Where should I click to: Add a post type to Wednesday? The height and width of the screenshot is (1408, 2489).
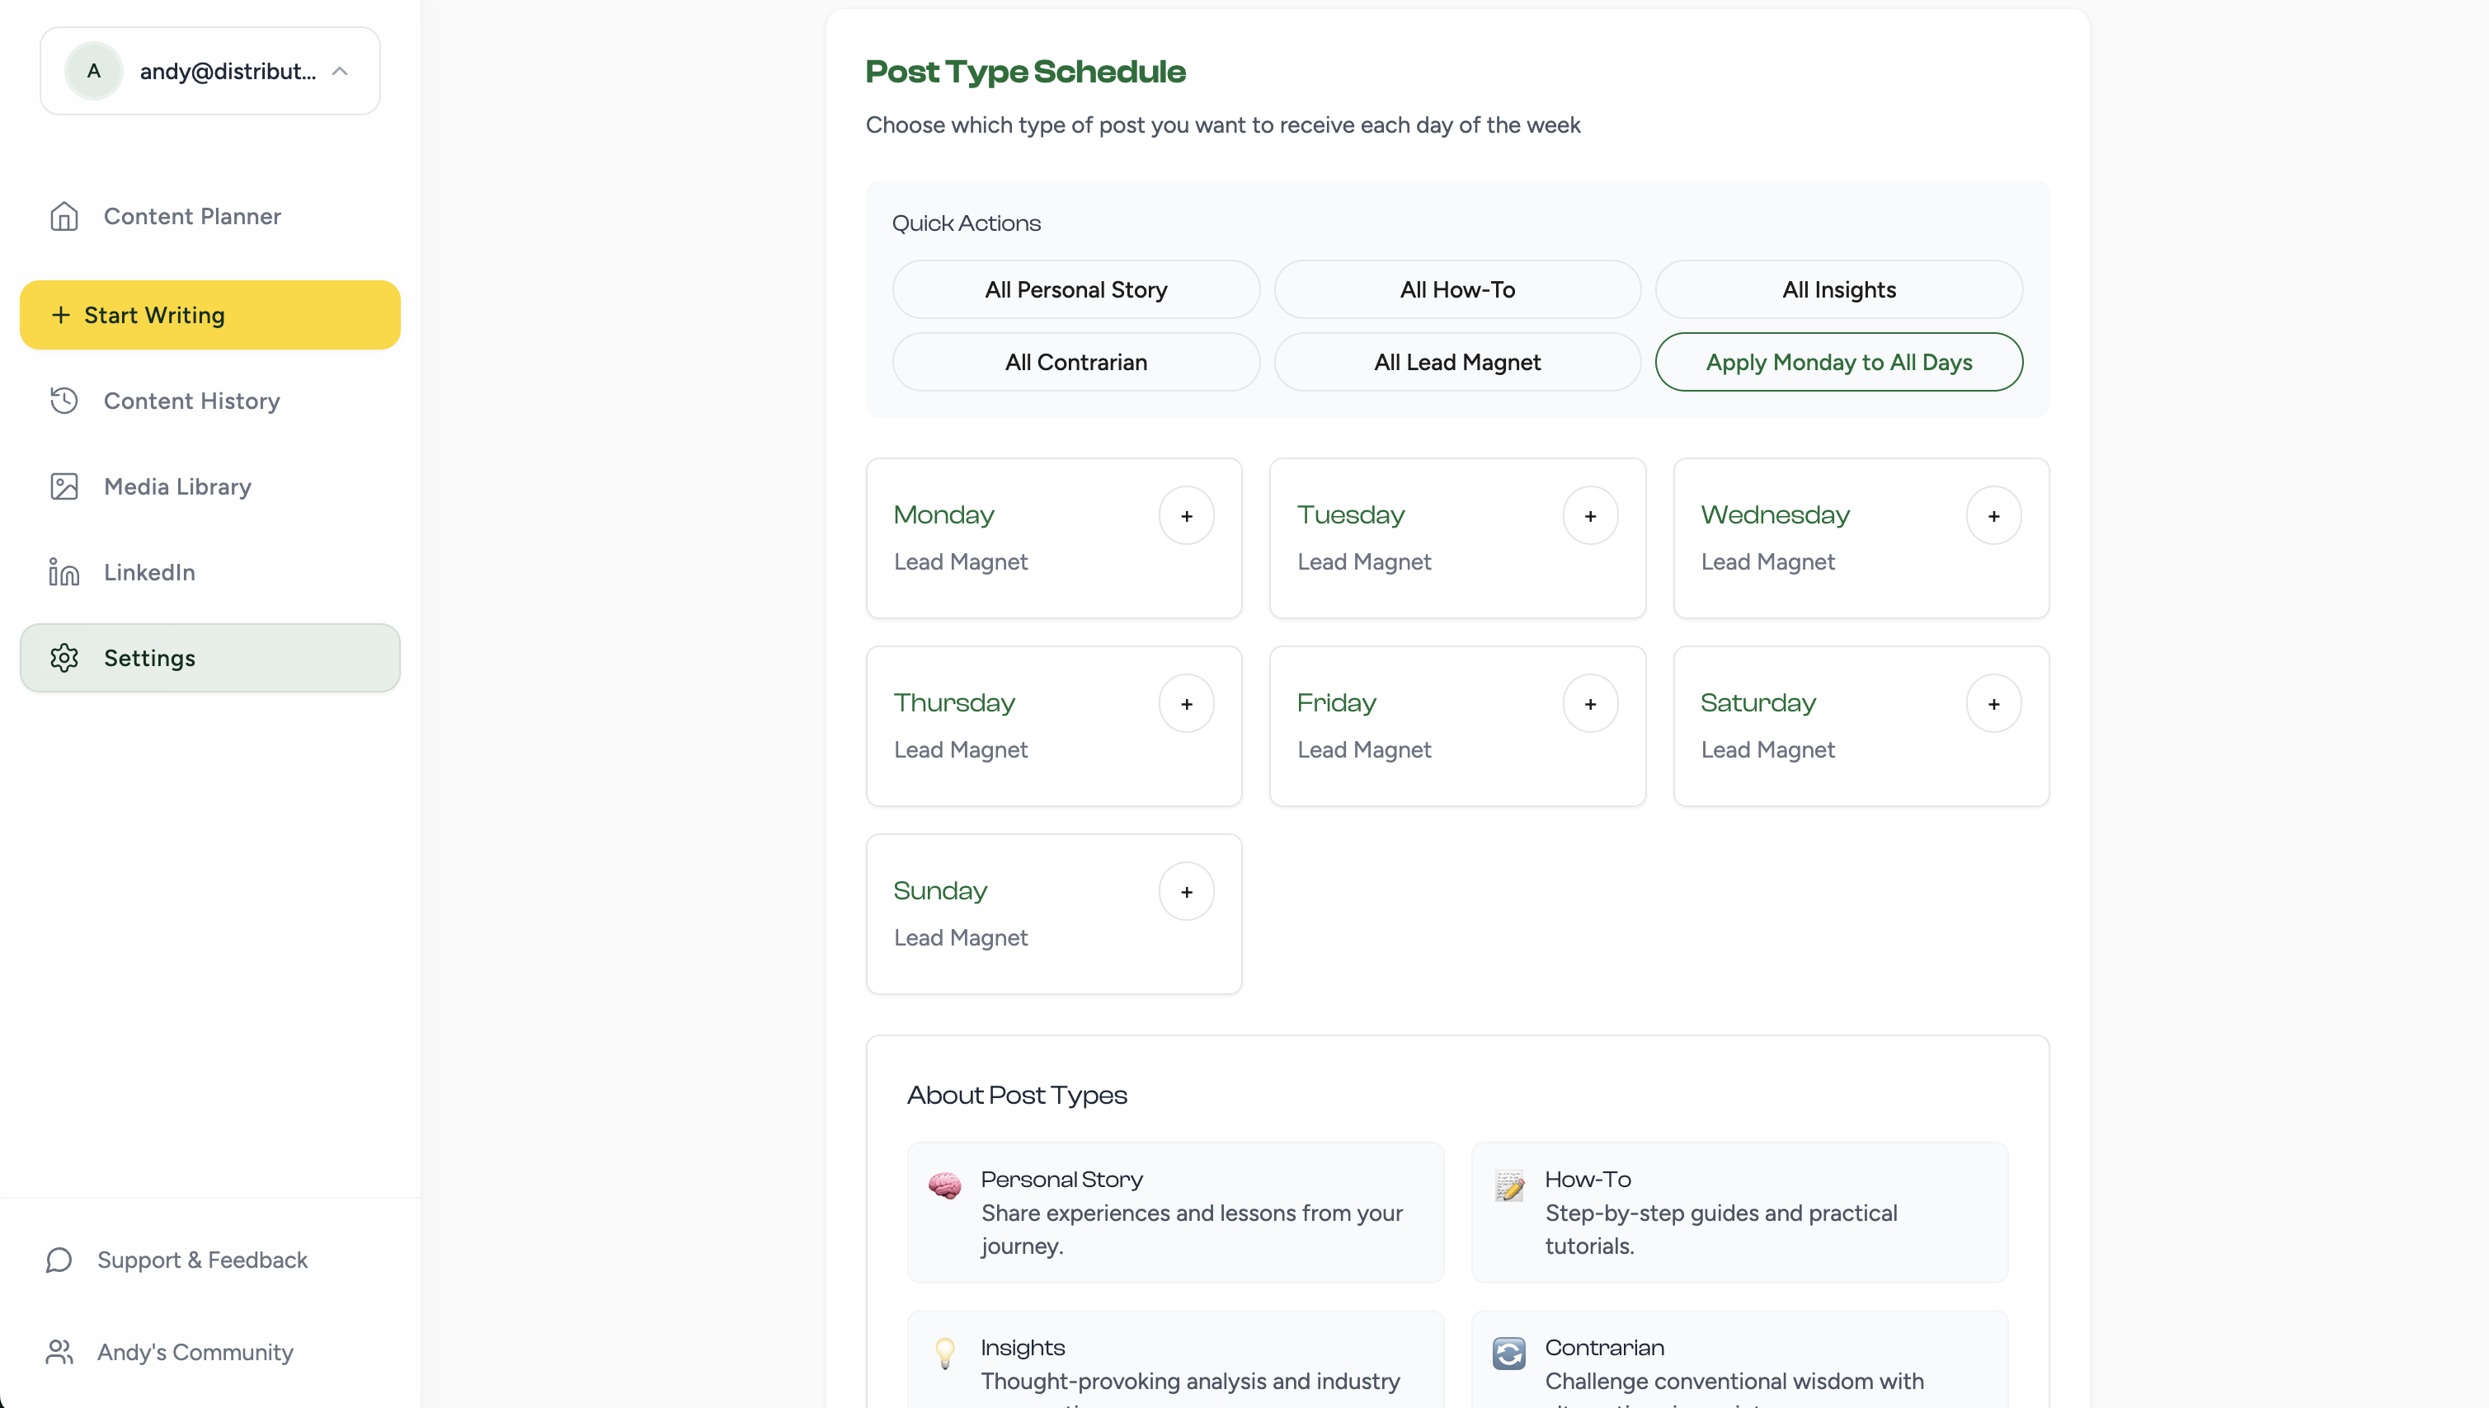coord(1993,514)
